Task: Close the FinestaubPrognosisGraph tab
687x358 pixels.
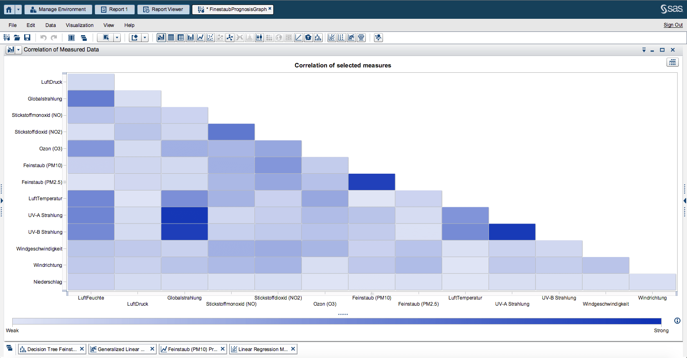Action: pos(270,9)
